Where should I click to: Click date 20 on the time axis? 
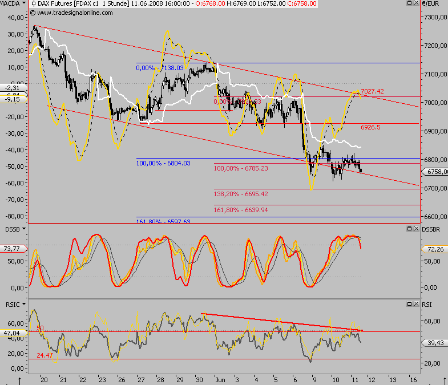tap(44, 380)
